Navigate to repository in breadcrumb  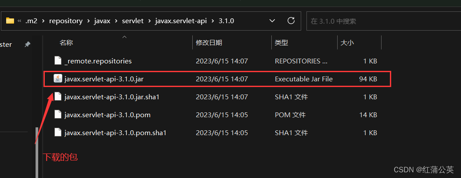click(x=66, y=21)
